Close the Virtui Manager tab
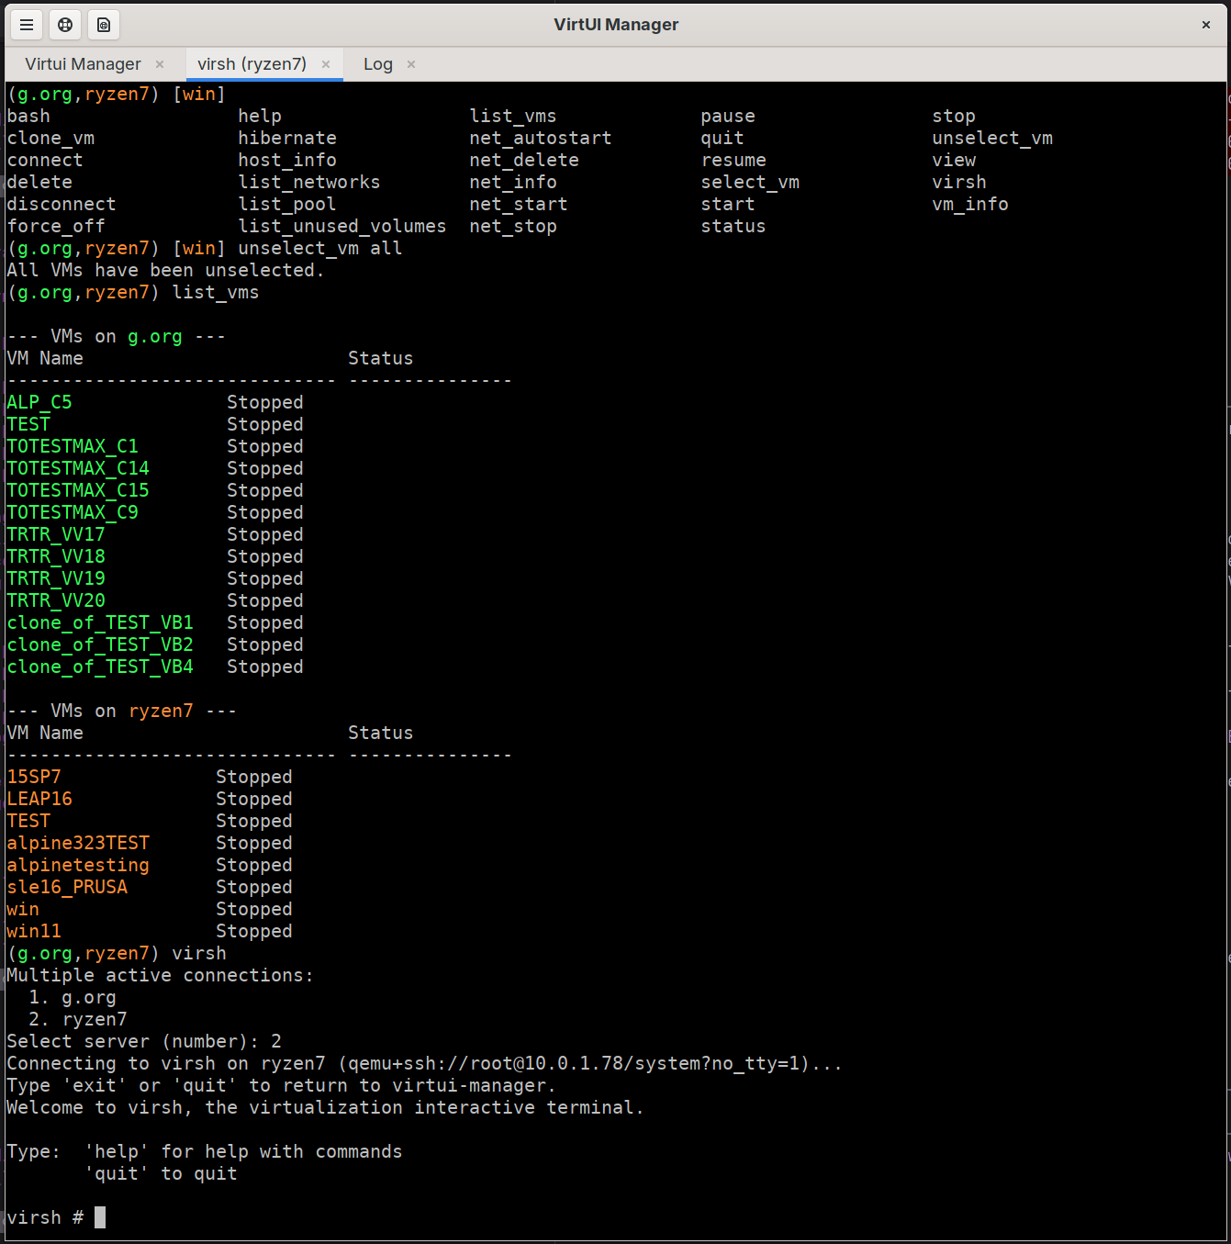This screenshot has width=1231, height=1244. (x=160, y=64)
